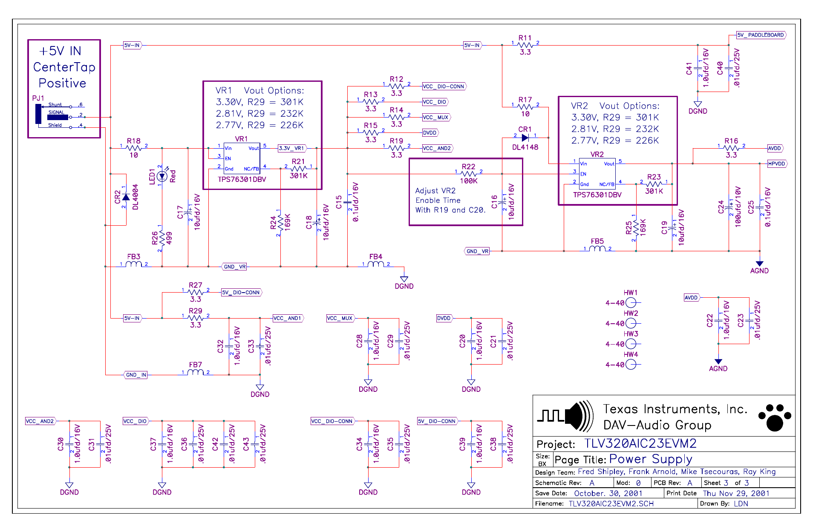Click the R22 100K resistor symbol
The image size is (813, 526).
(x=469, y=174)
